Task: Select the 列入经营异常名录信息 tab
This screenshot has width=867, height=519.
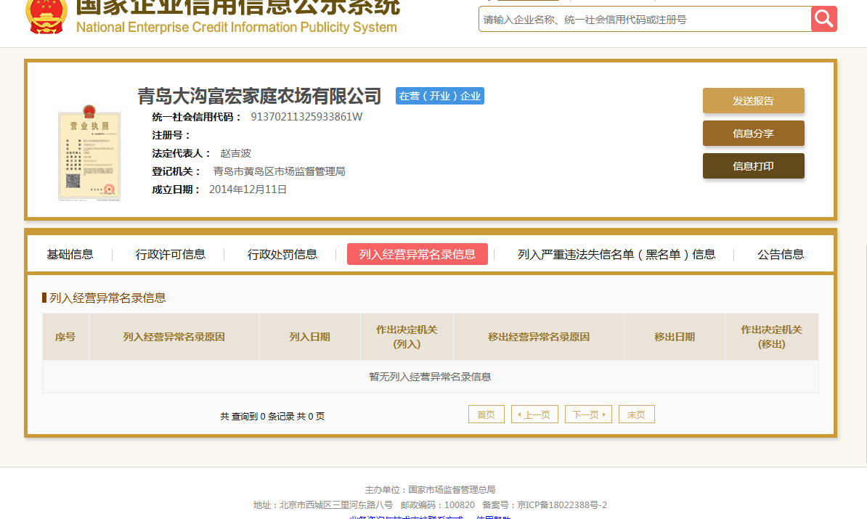Action: [418, 254]
